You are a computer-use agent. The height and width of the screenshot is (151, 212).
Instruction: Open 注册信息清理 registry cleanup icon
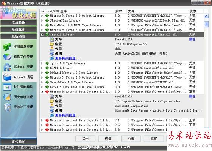click(x=7, y=47)
